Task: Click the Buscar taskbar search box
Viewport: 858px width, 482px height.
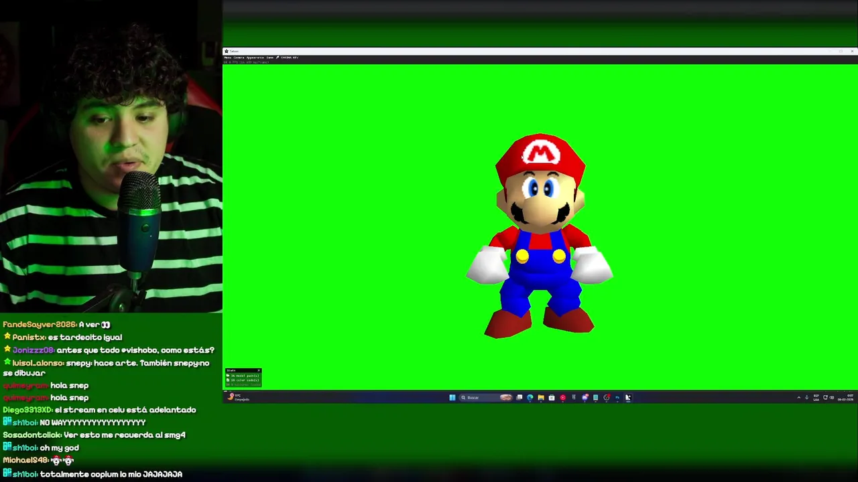Action: (x=486, y=398)
